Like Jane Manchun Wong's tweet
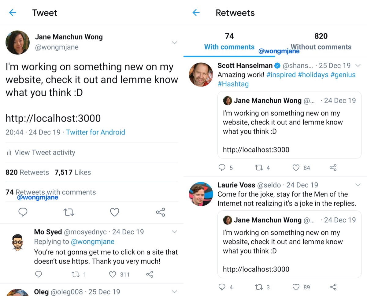 tap(114, 212)
